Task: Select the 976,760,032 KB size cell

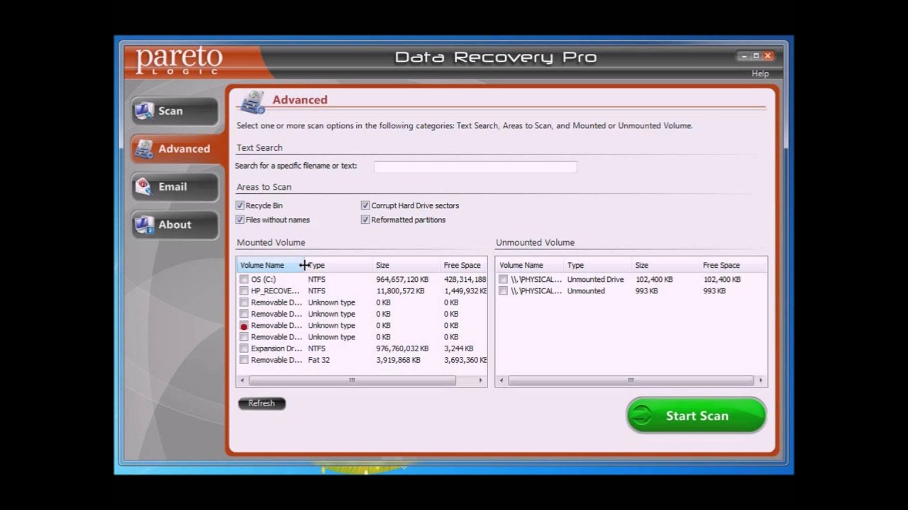Action: click(x=402, y=348)
